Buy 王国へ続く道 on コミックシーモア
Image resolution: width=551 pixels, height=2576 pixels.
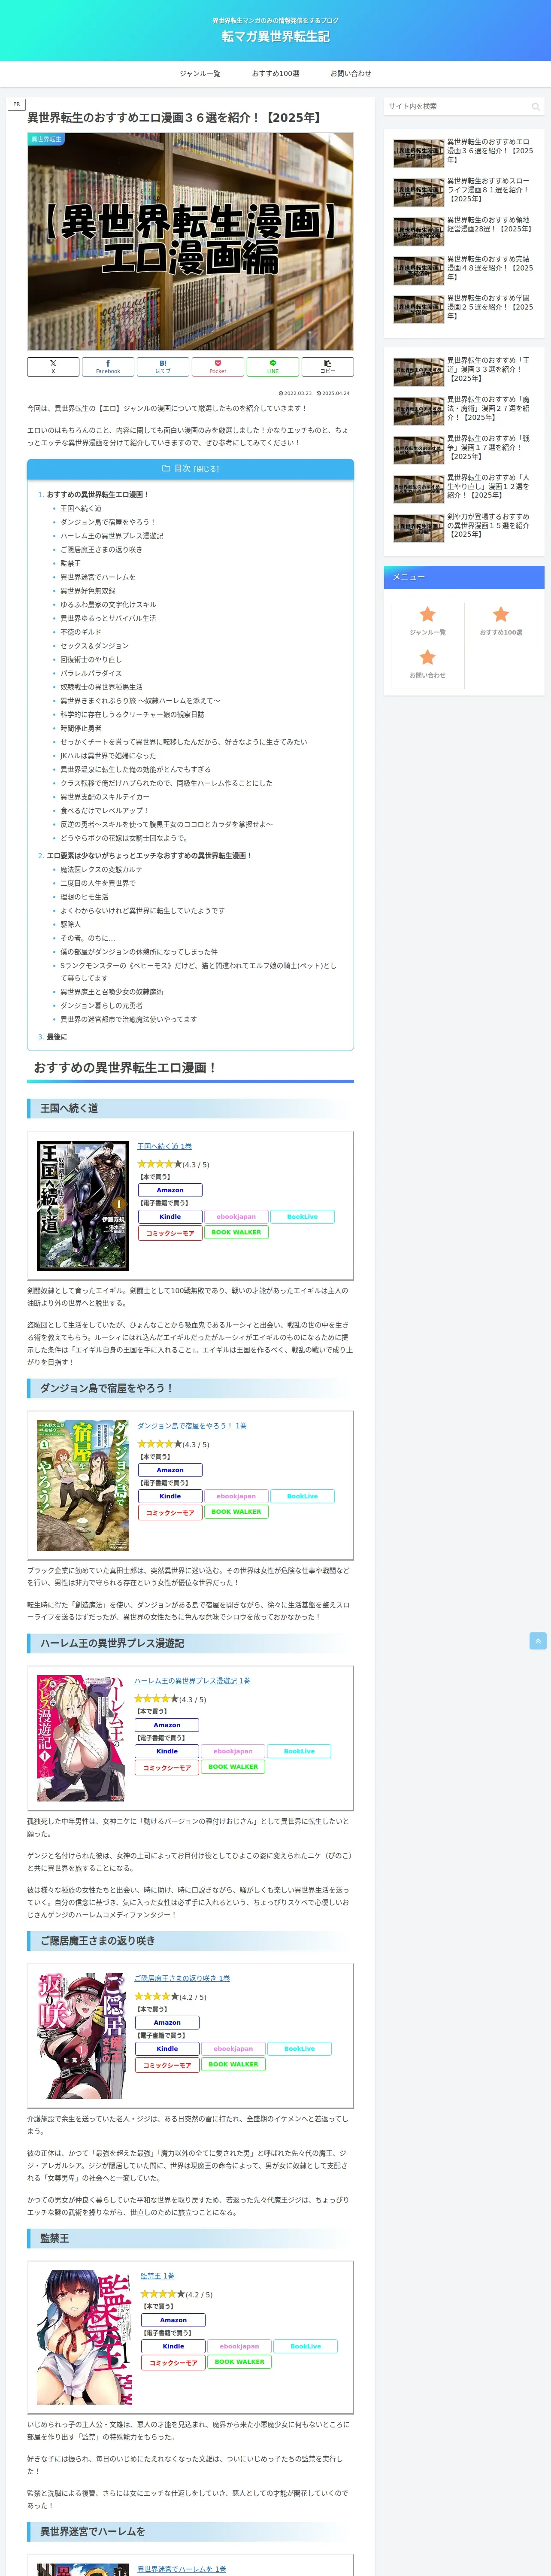pos(170,1233)
